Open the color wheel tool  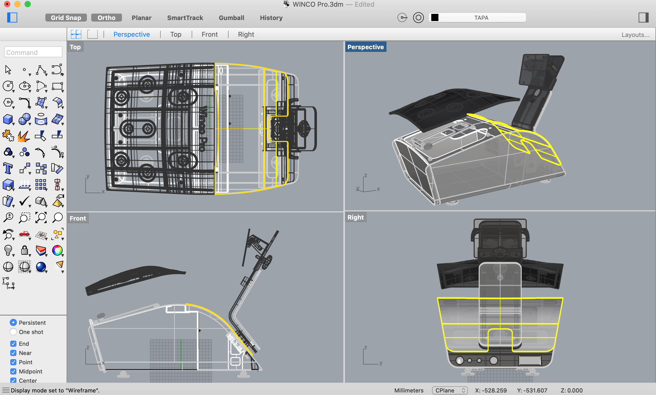(x=57, y=250)
